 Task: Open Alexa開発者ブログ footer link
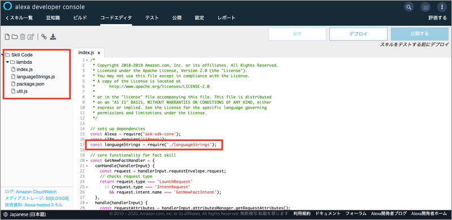coord(389,214)
